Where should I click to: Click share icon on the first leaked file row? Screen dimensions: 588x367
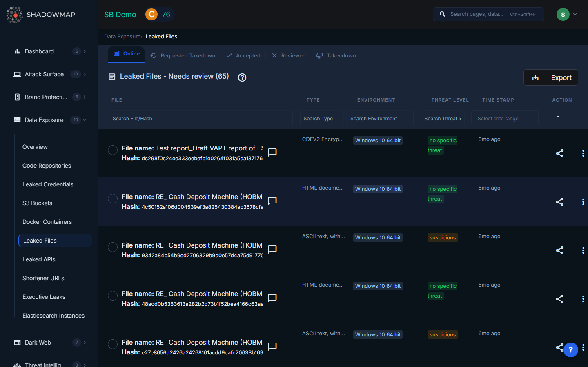559,153
